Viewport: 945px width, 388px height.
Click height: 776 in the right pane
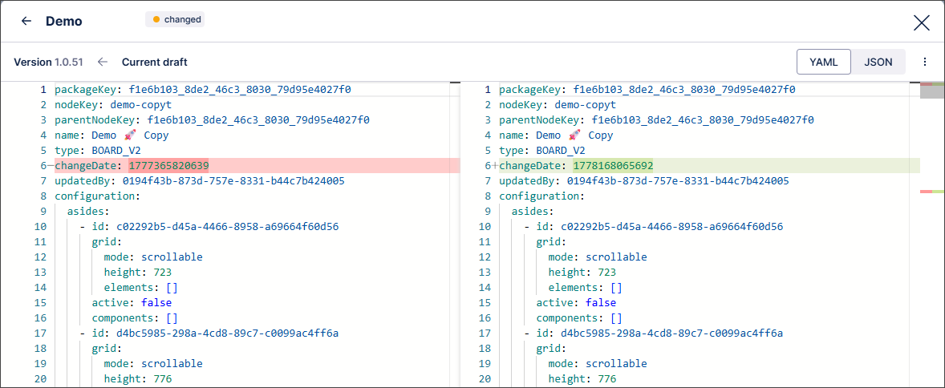point(582,378)
